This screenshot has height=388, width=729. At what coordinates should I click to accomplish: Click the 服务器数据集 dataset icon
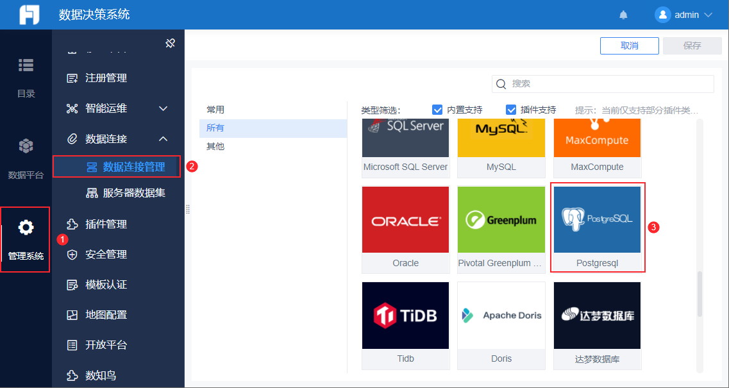click(92, 192)
